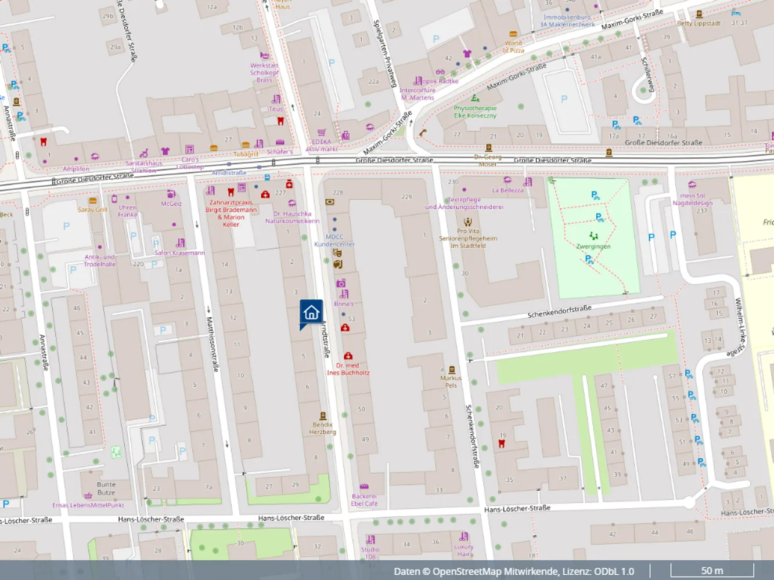The width and height of the screenshot is (774, 580).
Task: Select the red dentist icon at house 19
Action: 502,444
